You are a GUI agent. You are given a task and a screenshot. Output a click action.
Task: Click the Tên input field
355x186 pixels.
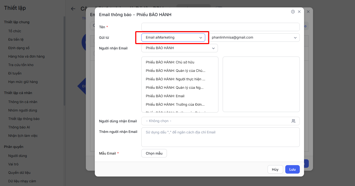tap(221, 27)
